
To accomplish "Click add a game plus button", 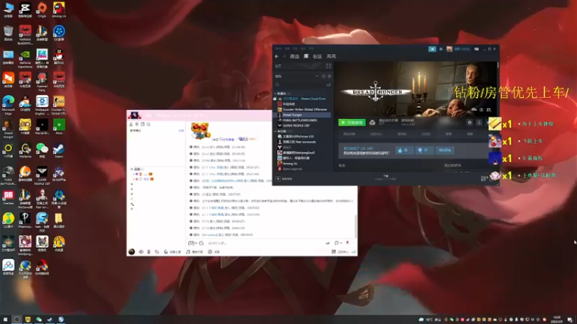I will click(x=278, y=179).
